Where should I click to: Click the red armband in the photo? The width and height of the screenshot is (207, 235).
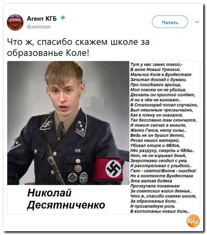pos(109,169)
